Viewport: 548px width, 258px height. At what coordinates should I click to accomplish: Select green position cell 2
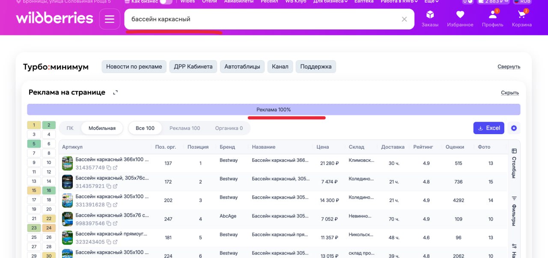[x=49, y=125]
